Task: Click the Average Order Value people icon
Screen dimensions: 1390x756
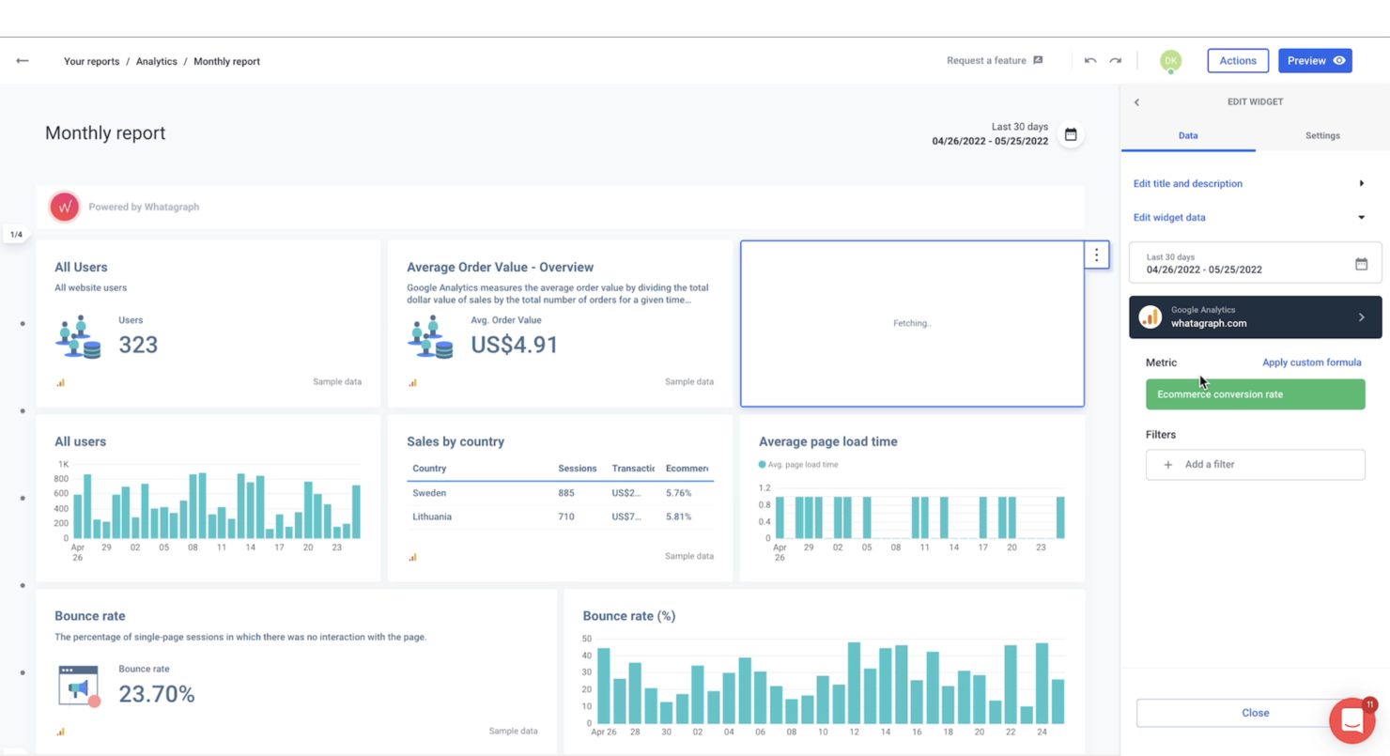Action: 431,337
